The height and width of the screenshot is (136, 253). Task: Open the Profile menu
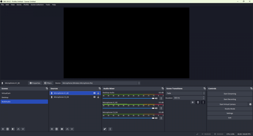tap(26, 5)
